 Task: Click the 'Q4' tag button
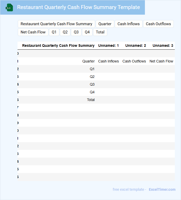[87, 32]
